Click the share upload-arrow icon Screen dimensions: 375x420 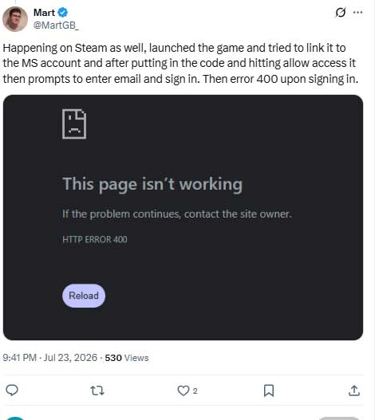(x=354, y=391)
